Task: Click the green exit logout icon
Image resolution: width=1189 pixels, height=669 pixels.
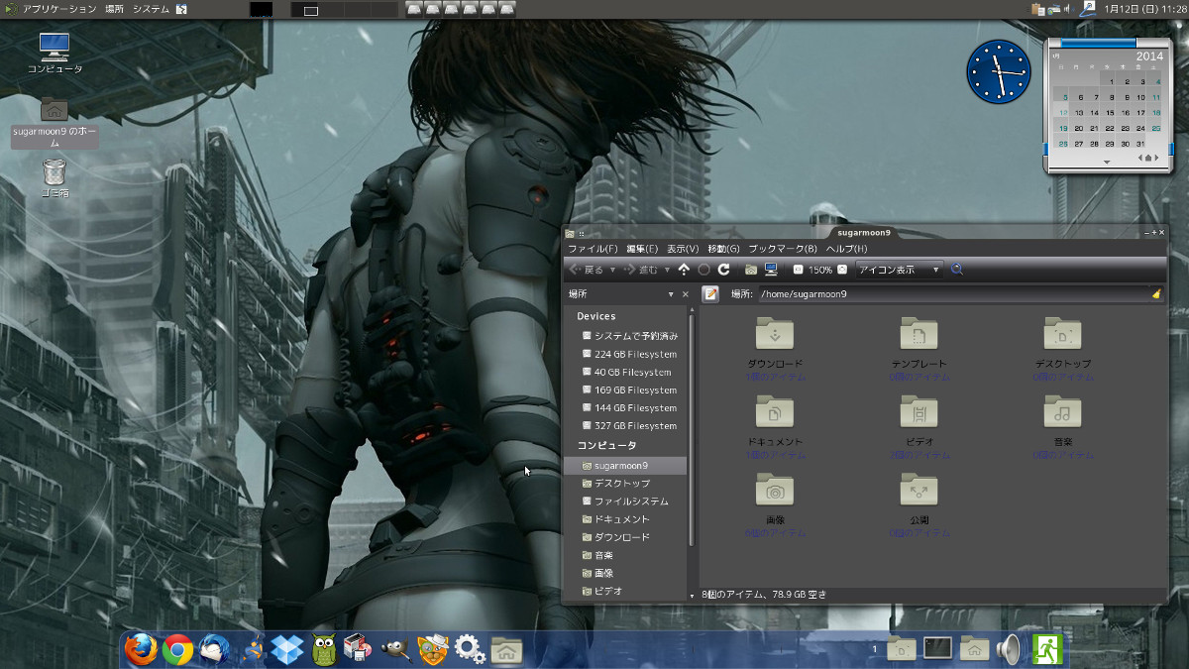Action: pyautogui.click(x=1047, y=649)
